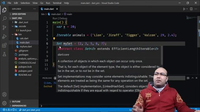Open the Run menu

coord(48,3)
